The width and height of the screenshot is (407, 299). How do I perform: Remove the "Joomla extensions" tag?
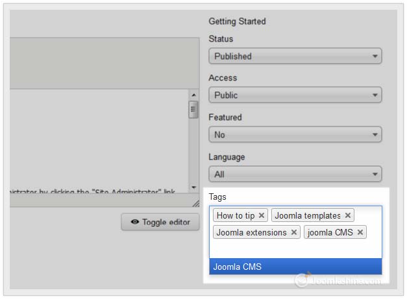click(x=294, y=232)
